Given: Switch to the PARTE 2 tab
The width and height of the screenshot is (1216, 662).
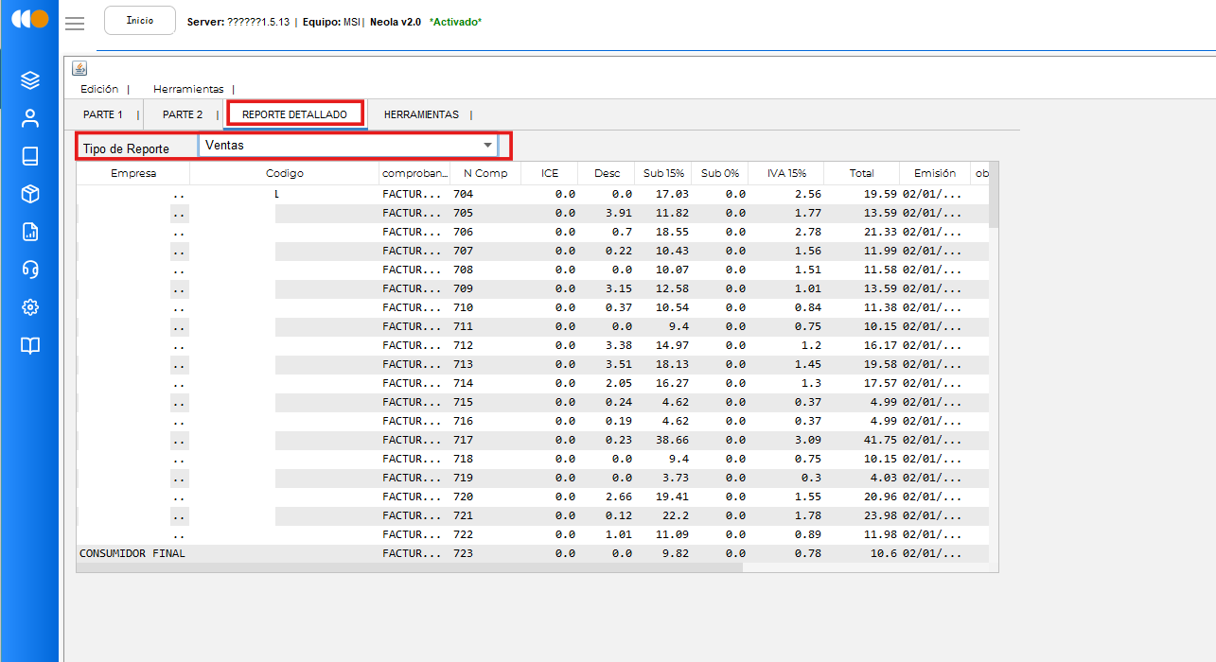Looking at the screenshot, I should click(x=183, y=114).
